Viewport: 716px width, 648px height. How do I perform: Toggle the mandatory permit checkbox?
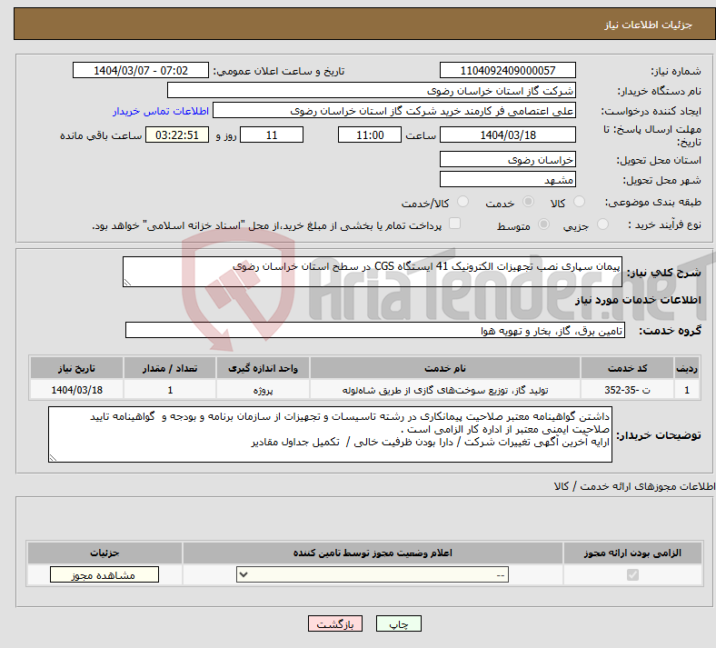tap(632, 575)
